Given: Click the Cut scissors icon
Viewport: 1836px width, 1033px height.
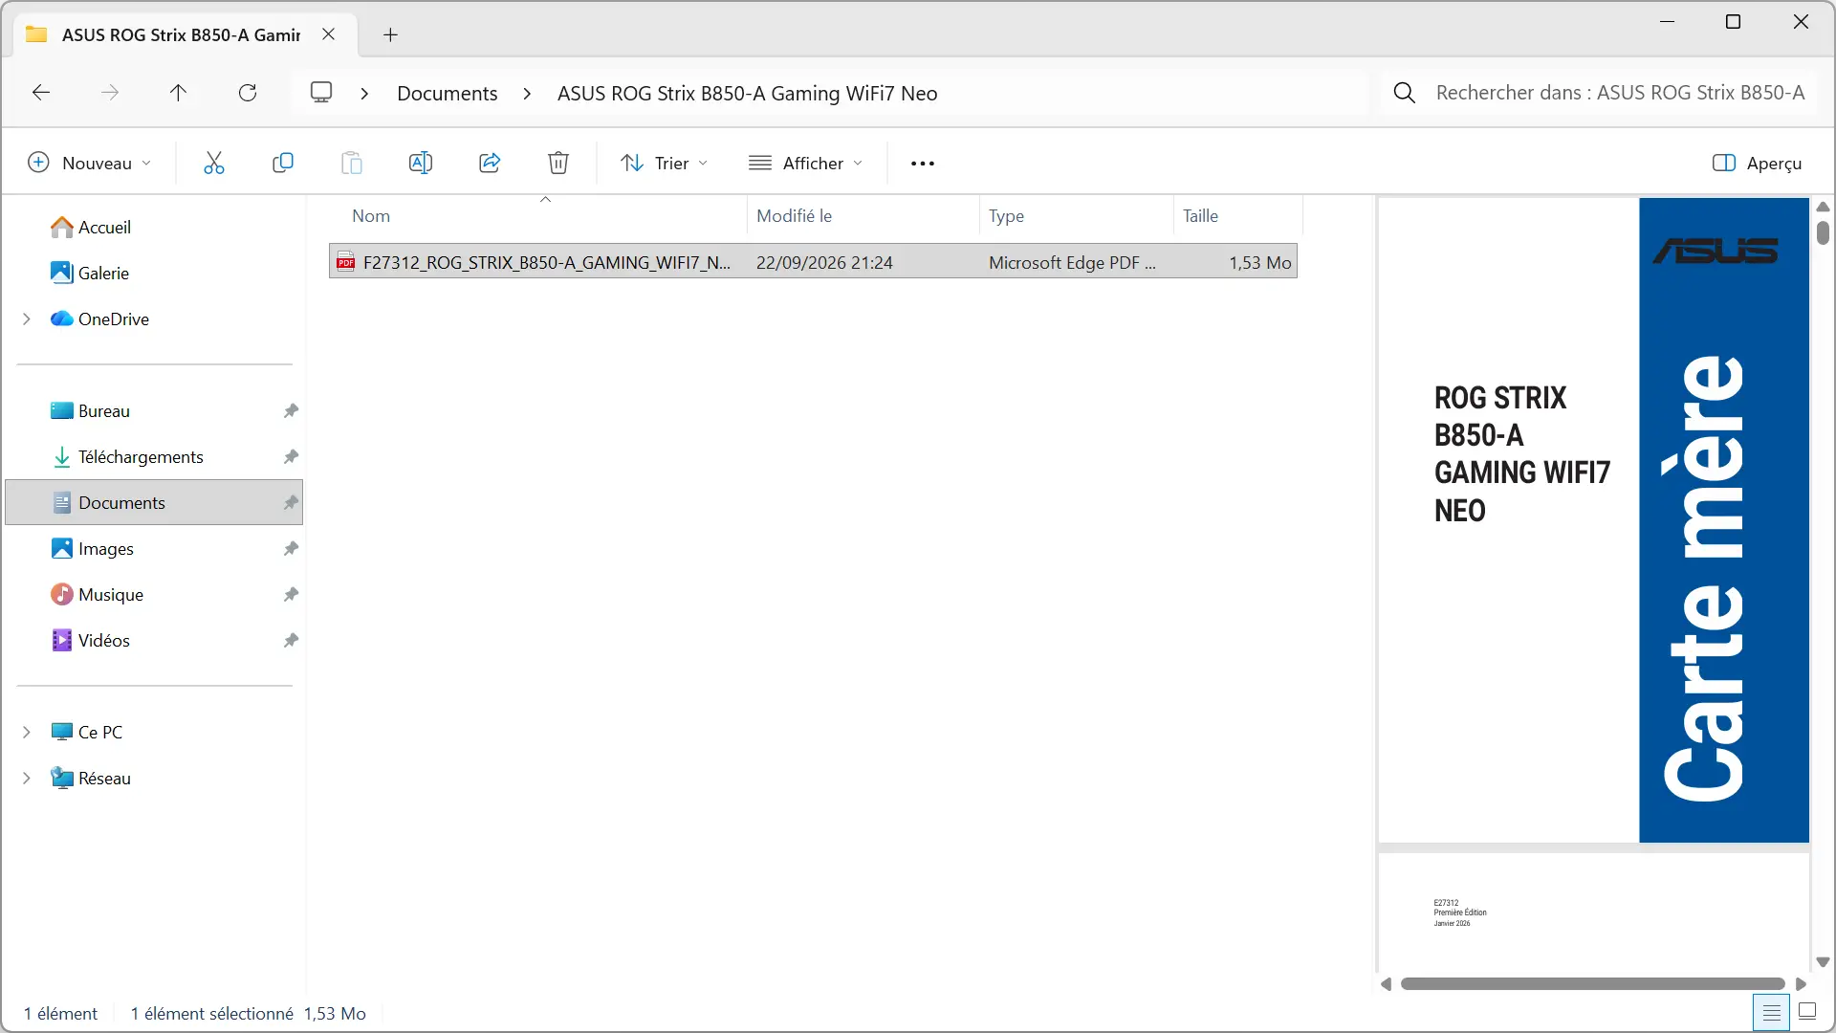Looking at the screenshot, I should (214, 163).
